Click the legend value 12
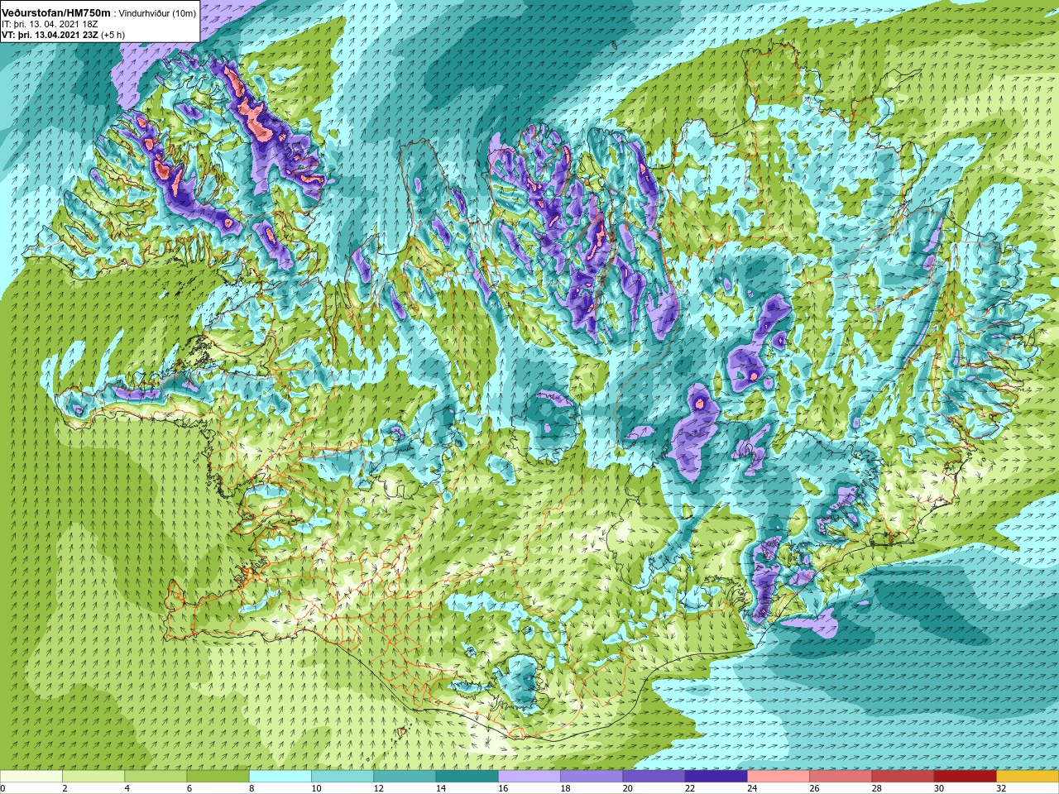This screenshot has height=794, width=1059. pos(379,788)
